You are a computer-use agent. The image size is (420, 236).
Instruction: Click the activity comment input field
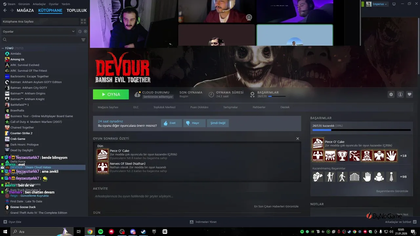(x=197, y=196)
